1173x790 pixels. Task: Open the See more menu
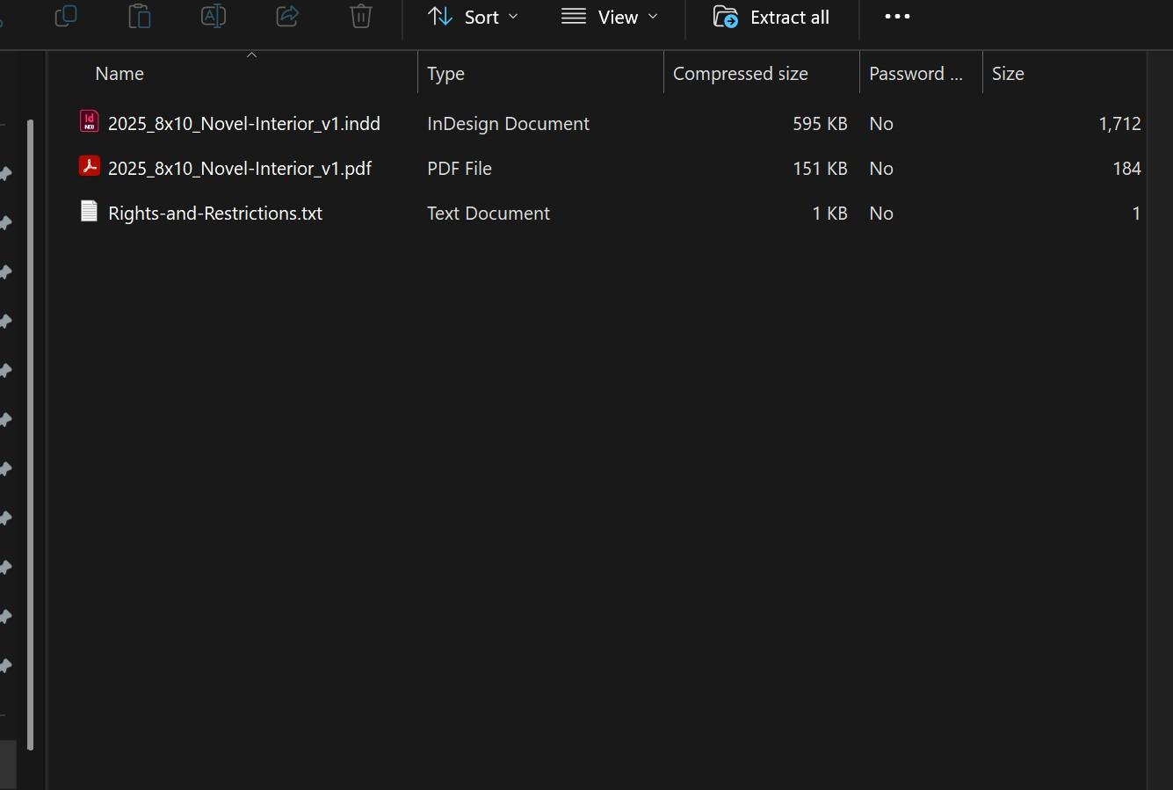pos(896,16)
